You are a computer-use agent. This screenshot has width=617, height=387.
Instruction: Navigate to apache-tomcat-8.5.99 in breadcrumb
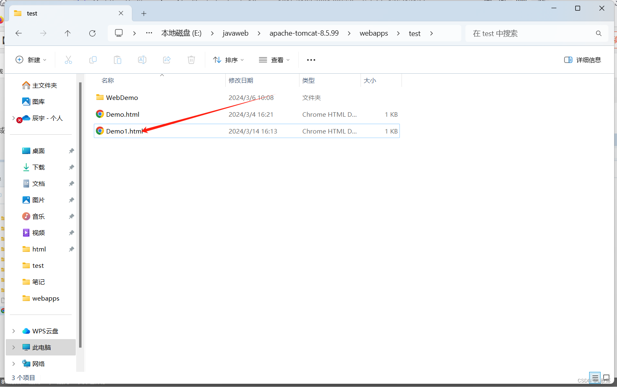pyautogui.click(x=304, y=33)
